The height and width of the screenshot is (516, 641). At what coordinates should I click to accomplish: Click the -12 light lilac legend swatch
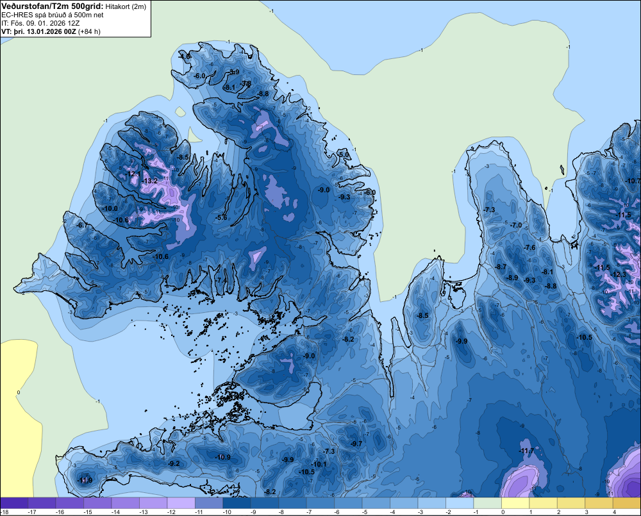coord(181,503)
